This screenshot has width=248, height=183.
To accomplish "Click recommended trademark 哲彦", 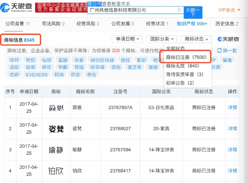I will (75, 74).
